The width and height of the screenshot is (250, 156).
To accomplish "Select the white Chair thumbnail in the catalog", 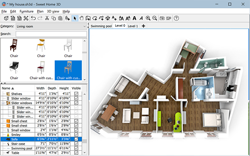I will pyautogui.click(x=68, y=48).
